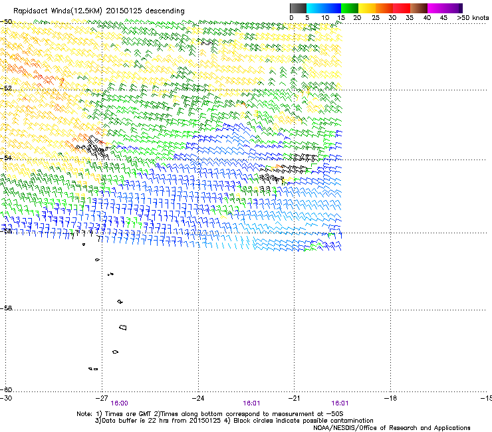Click the orange 25-30 knots legend color
Screen dimensions: 492x432
click(384, 8)
